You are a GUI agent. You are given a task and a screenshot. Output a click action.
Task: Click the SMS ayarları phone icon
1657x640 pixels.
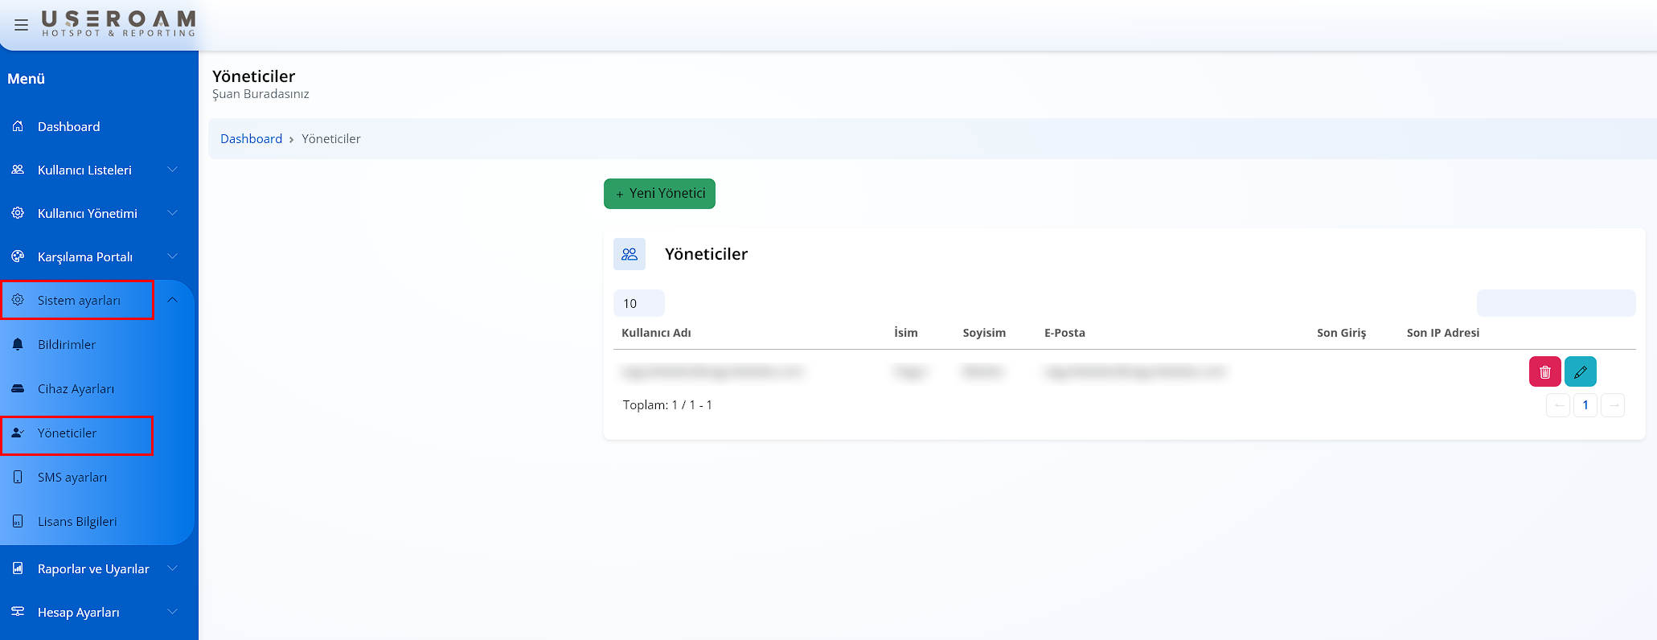[x=18, y=477]
